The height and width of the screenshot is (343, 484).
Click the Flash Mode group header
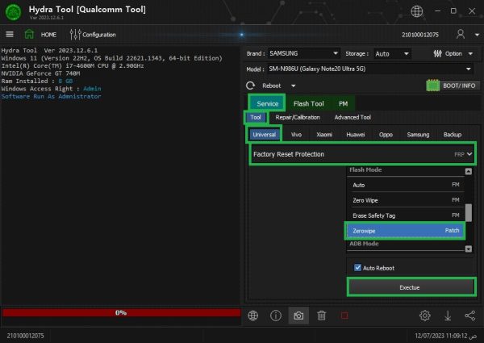tap(365, 169)
